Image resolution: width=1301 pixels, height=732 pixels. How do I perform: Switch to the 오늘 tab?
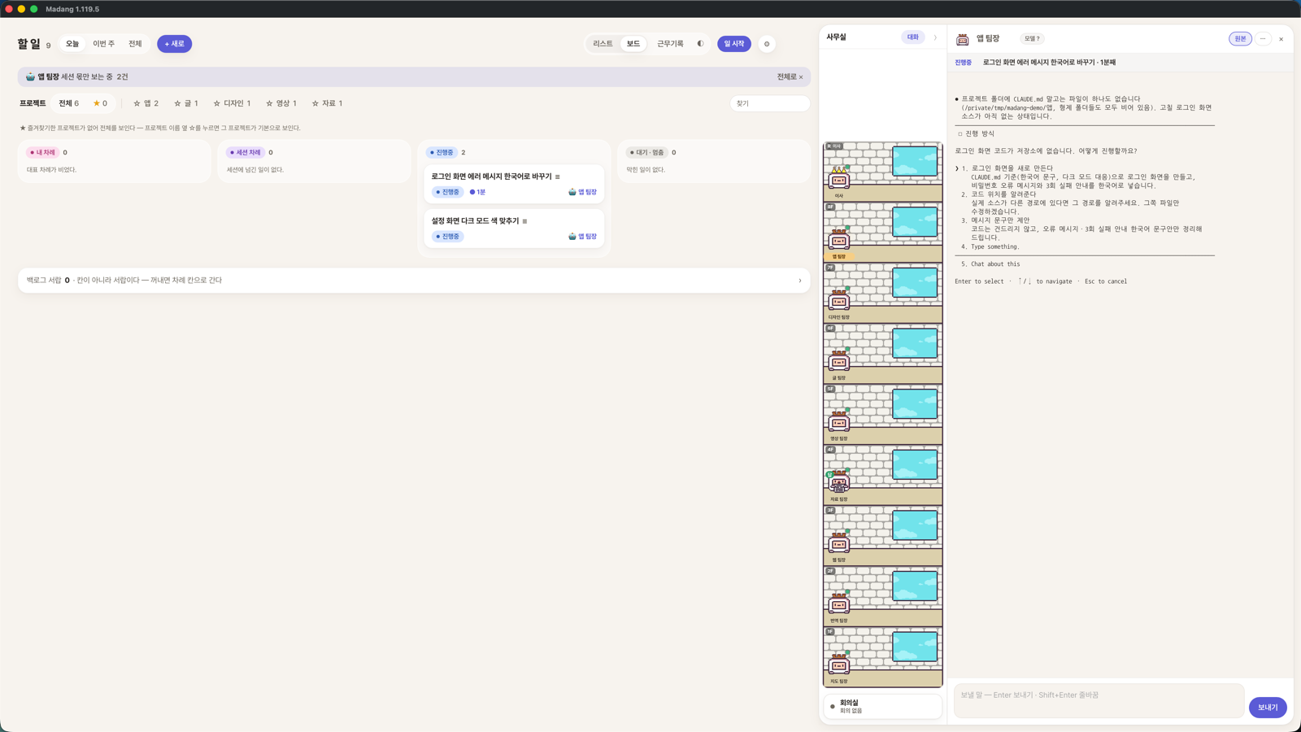72,44
